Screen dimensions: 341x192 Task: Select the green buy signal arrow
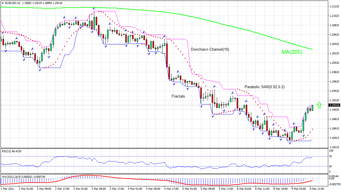tap(319, 105)
